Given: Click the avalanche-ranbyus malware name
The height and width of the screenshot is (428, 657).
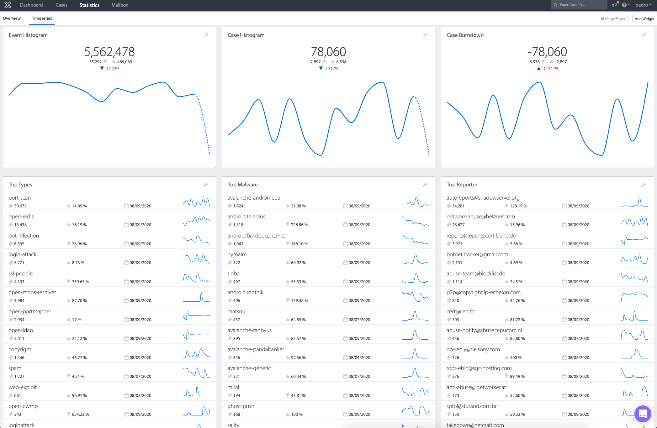Looking at the screenshot, I should (x=249, y=330).
